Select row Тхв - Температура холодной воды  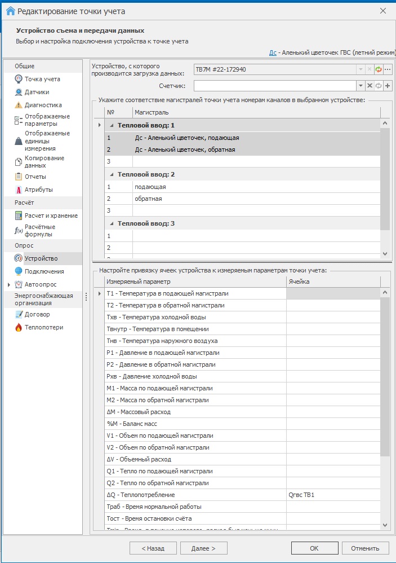tap(242, 317)
